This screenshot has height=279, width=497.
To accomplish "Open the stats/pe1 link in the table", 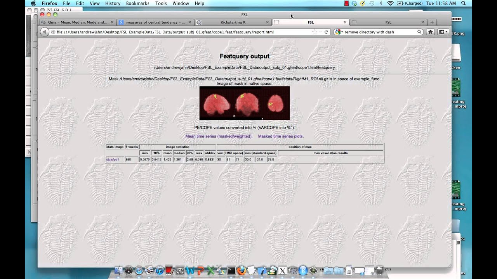I will tap(113, 159).
